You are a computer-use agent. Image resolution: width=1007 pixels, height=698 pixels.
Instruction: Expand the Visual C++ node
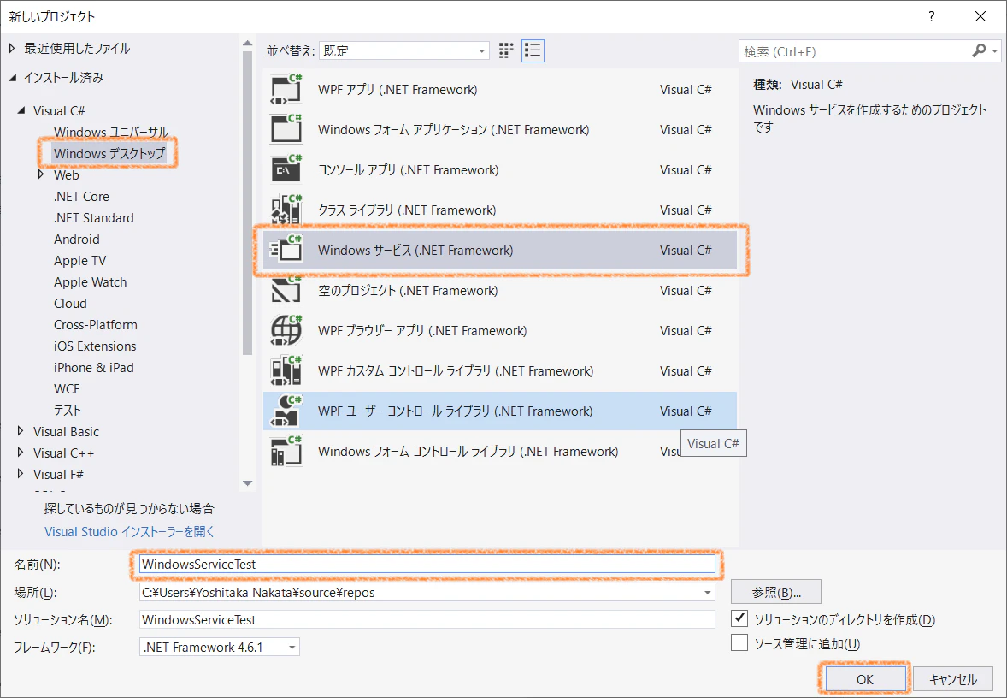tap(21, 453)
